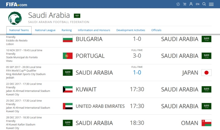Open the search magnifier icon

pos(204,4)
